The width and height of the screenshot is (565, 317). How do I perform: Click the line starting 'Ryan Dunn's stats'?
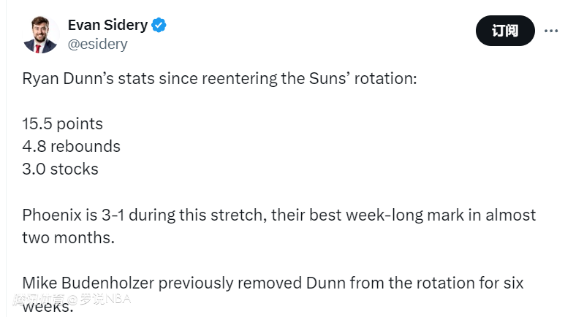(x=219, y=78)
